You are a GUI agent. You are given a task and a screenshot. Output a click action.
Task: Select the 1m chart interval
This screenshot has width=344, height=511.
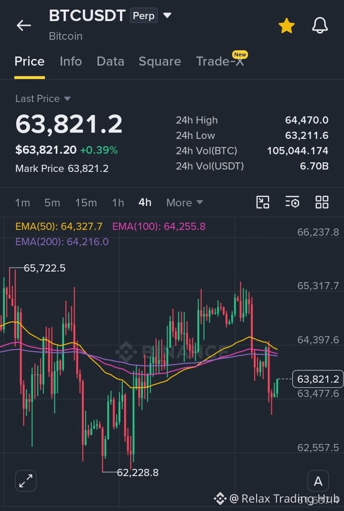pos(22,203)
